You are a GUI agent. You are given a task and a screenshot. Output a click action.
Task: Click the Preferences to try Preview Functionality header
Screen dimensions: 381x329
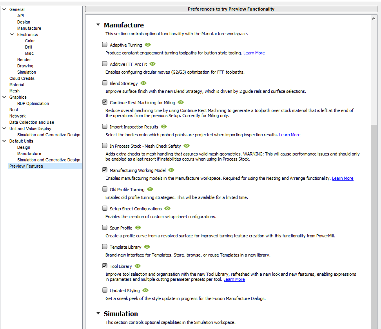point(231,9)
